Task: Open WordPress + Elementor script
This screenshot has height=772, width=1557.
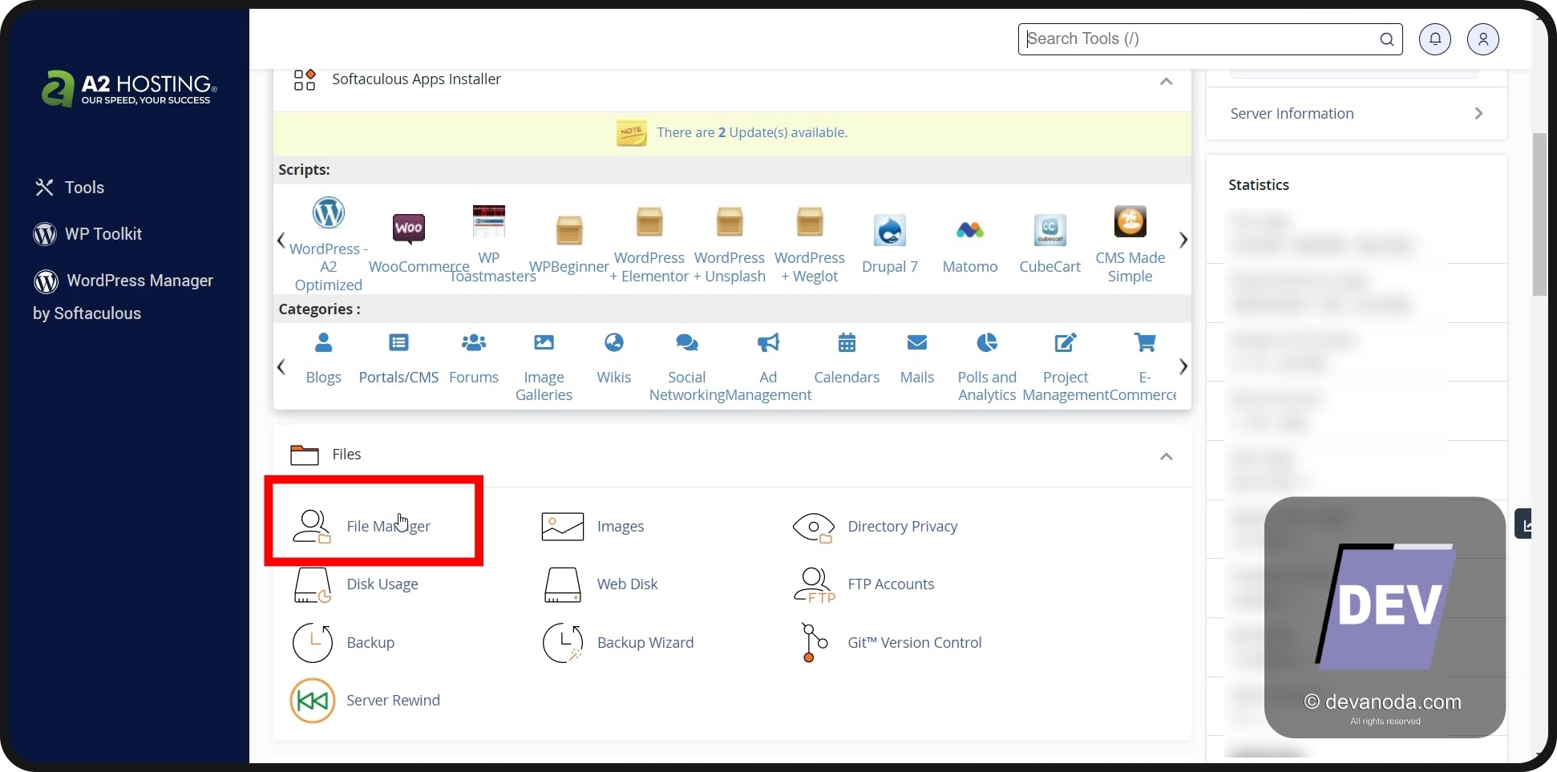Action: (x=649, y=222)
